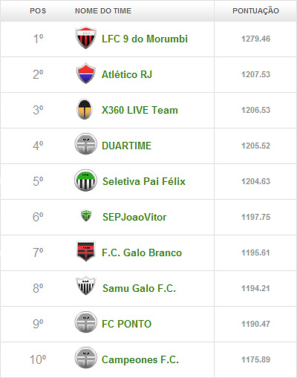Open the Samu Galo F.C. team link
The height and width of the screenshot is (378, 297).
point(140,288)
